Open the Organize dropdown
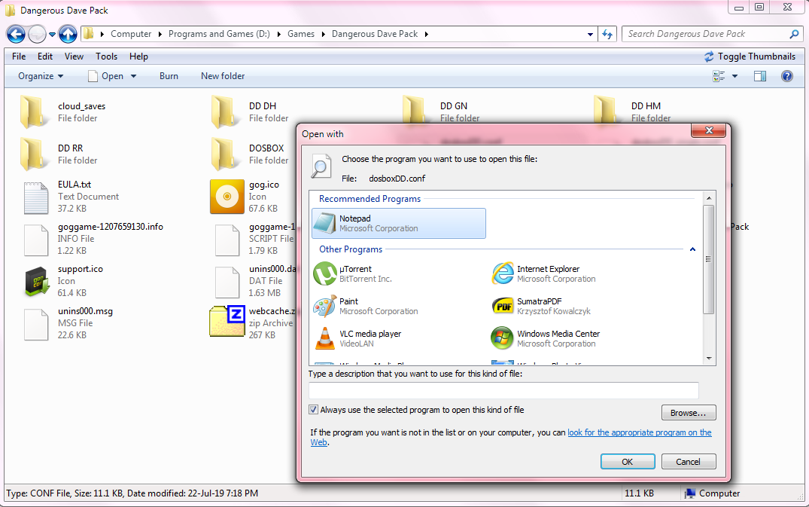Viewport: 809px width, 507px height. pyautogui.click(x=41, y=76)
